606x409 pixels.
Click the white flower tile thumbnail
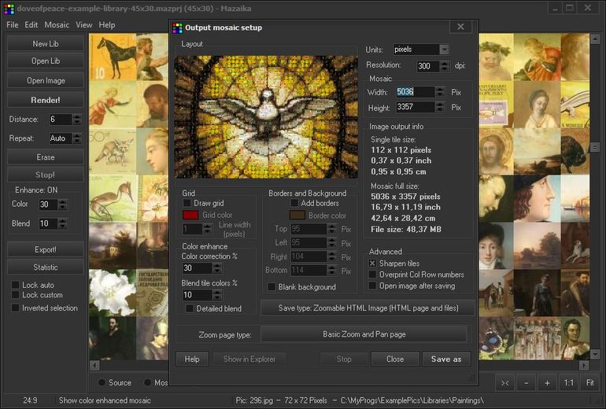click(113, 293)
